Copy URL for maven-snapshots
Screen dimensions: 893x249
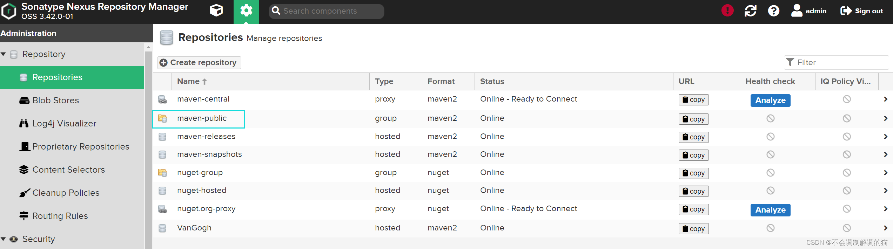click(693, 155)
